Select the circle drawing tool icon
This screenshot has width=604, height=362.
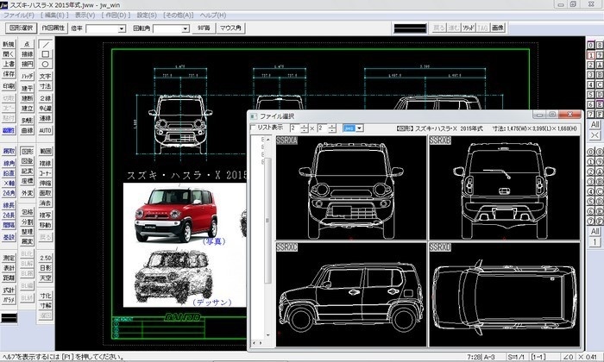pyautogui.click(x=46, y=65)
